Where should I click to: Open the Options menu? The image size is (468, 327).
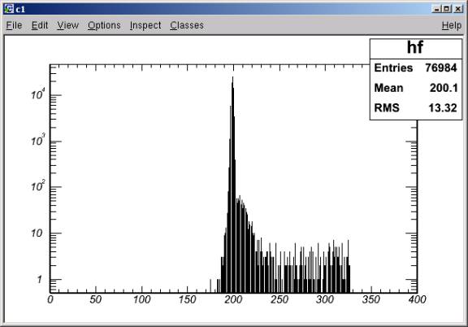click(104, 25)
